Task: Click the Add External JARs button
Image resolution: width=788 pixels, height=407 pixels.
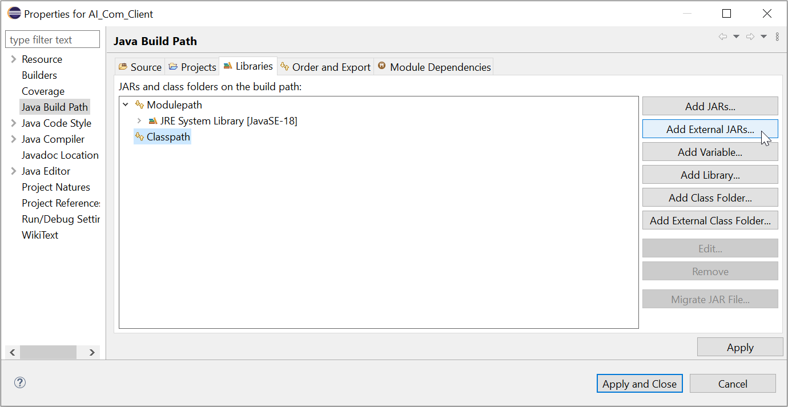Action: pyautogui.click(x=710, y=129)
